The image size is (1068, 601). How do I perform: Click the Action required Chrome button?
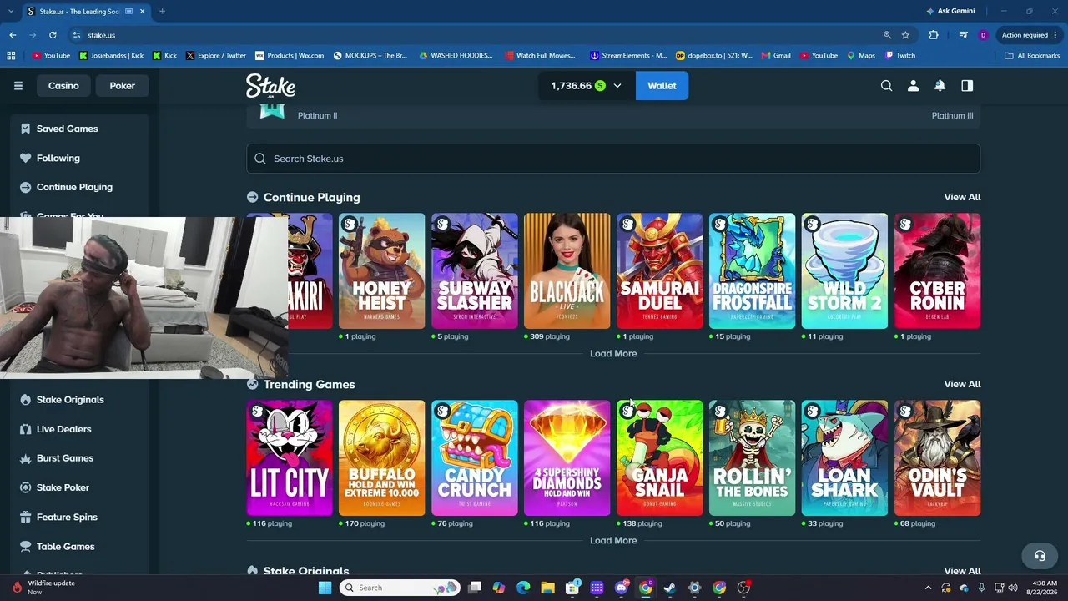tap(1030, 35)
